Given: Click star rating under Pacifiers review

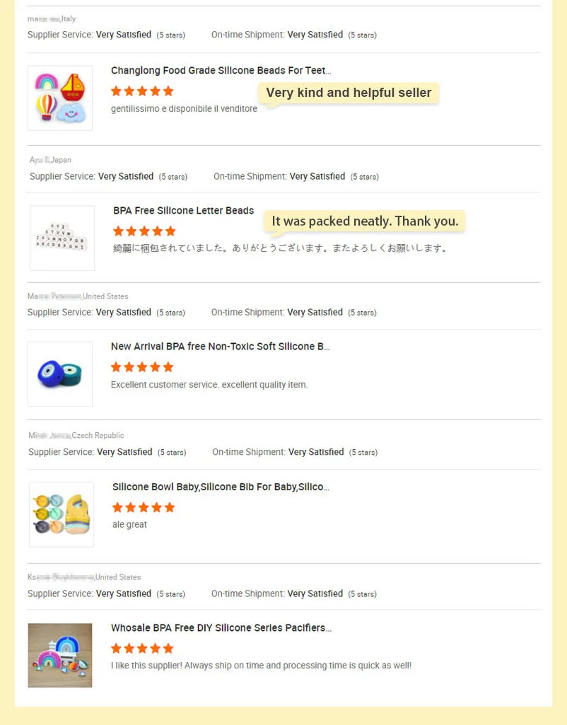Looking at the screenshot, I should (142, 648).
